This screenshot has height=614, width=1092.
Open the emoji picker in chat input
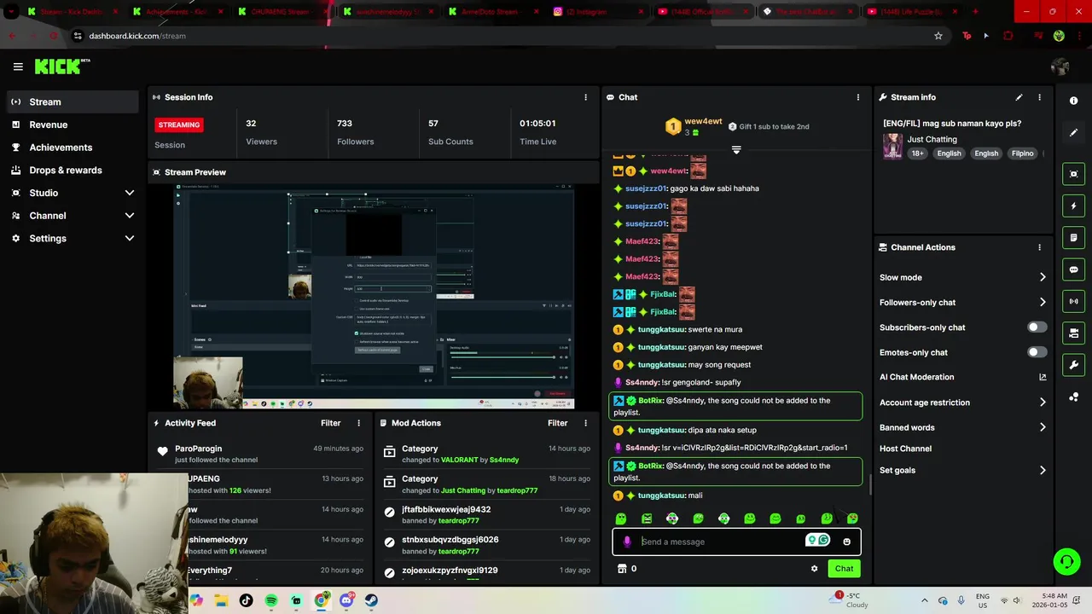click(846, 542)
